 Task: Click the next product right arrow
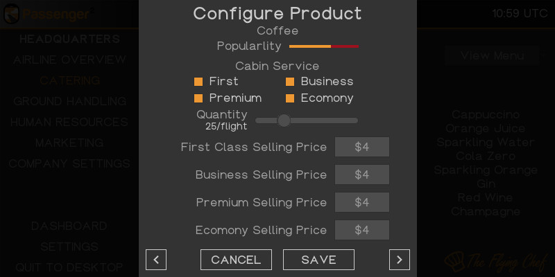coord(400,260)
